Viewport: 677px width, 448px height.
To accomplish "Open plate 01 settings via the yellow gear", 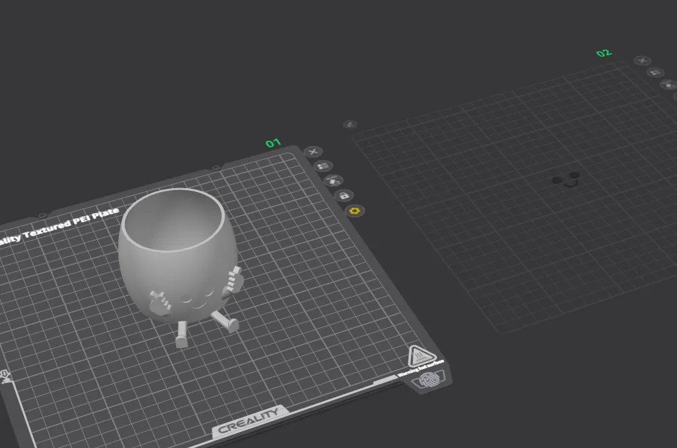I will point(355,211).
